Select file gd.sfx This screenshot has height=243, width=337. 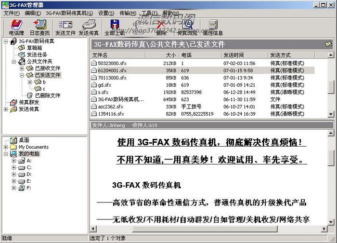pyautogui.click(x=202, y=85)
